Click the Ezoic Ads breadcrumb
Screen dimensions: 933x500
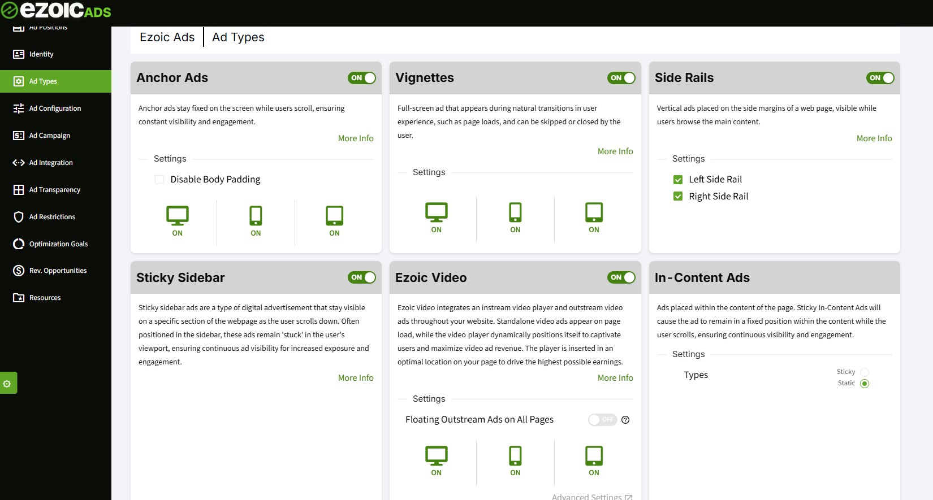pos(167,37)
